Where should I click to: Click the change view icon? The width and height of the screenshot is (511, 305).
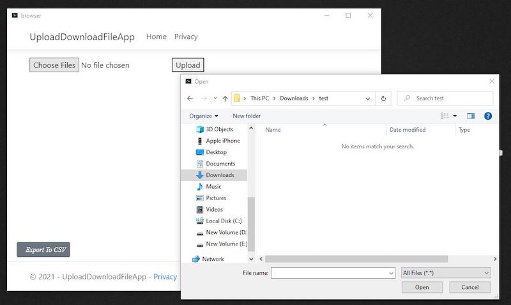[445, 116]
